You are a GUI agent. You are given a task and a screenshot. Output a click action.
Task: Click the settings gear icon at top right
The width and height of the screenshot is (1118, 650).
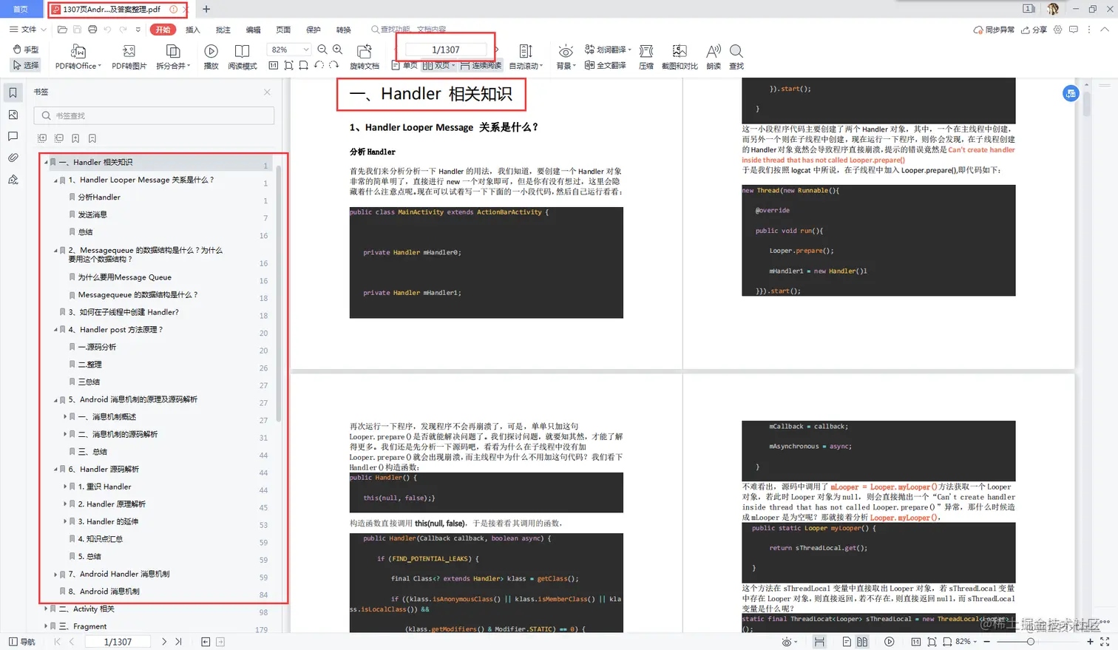click(x=1058, y=30)
